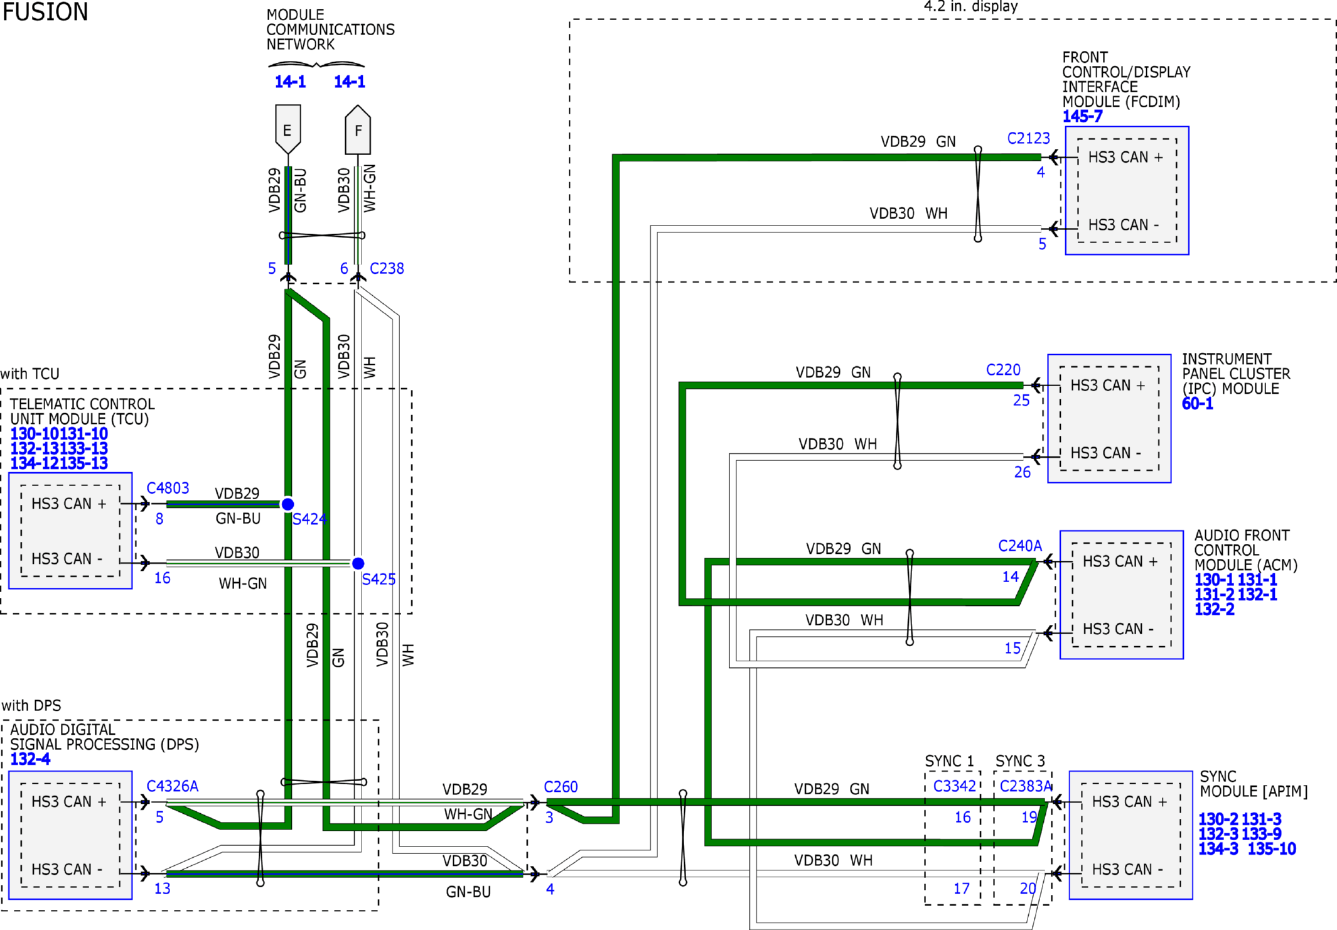
Task: Open the 60-1 IPC page reference
Action: coord(1198,404)
